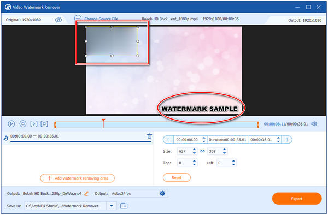Viewport: 328px width, 215px height.
Task: Increase the end time with its stepper
Action: (278, 138)
